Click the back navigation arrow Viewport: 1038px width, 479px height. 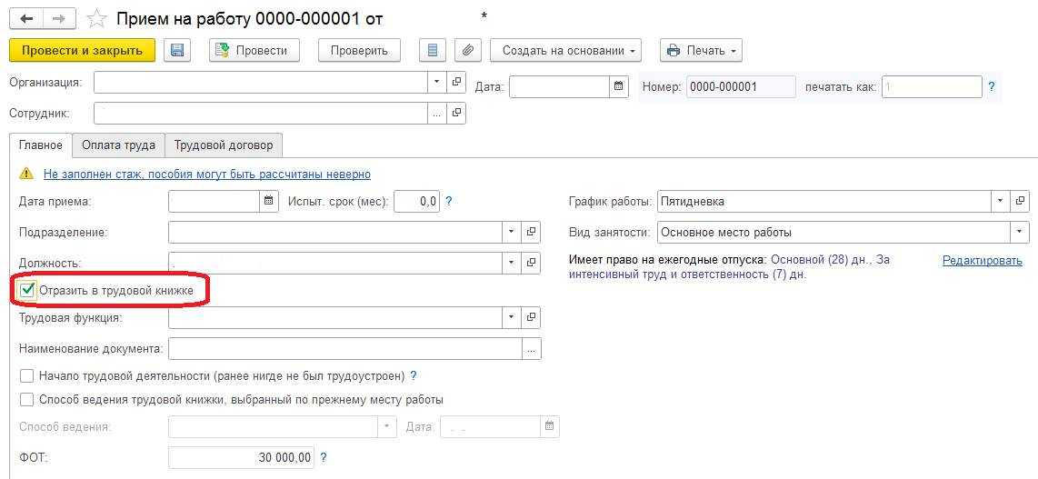click(x=27, y=19)
